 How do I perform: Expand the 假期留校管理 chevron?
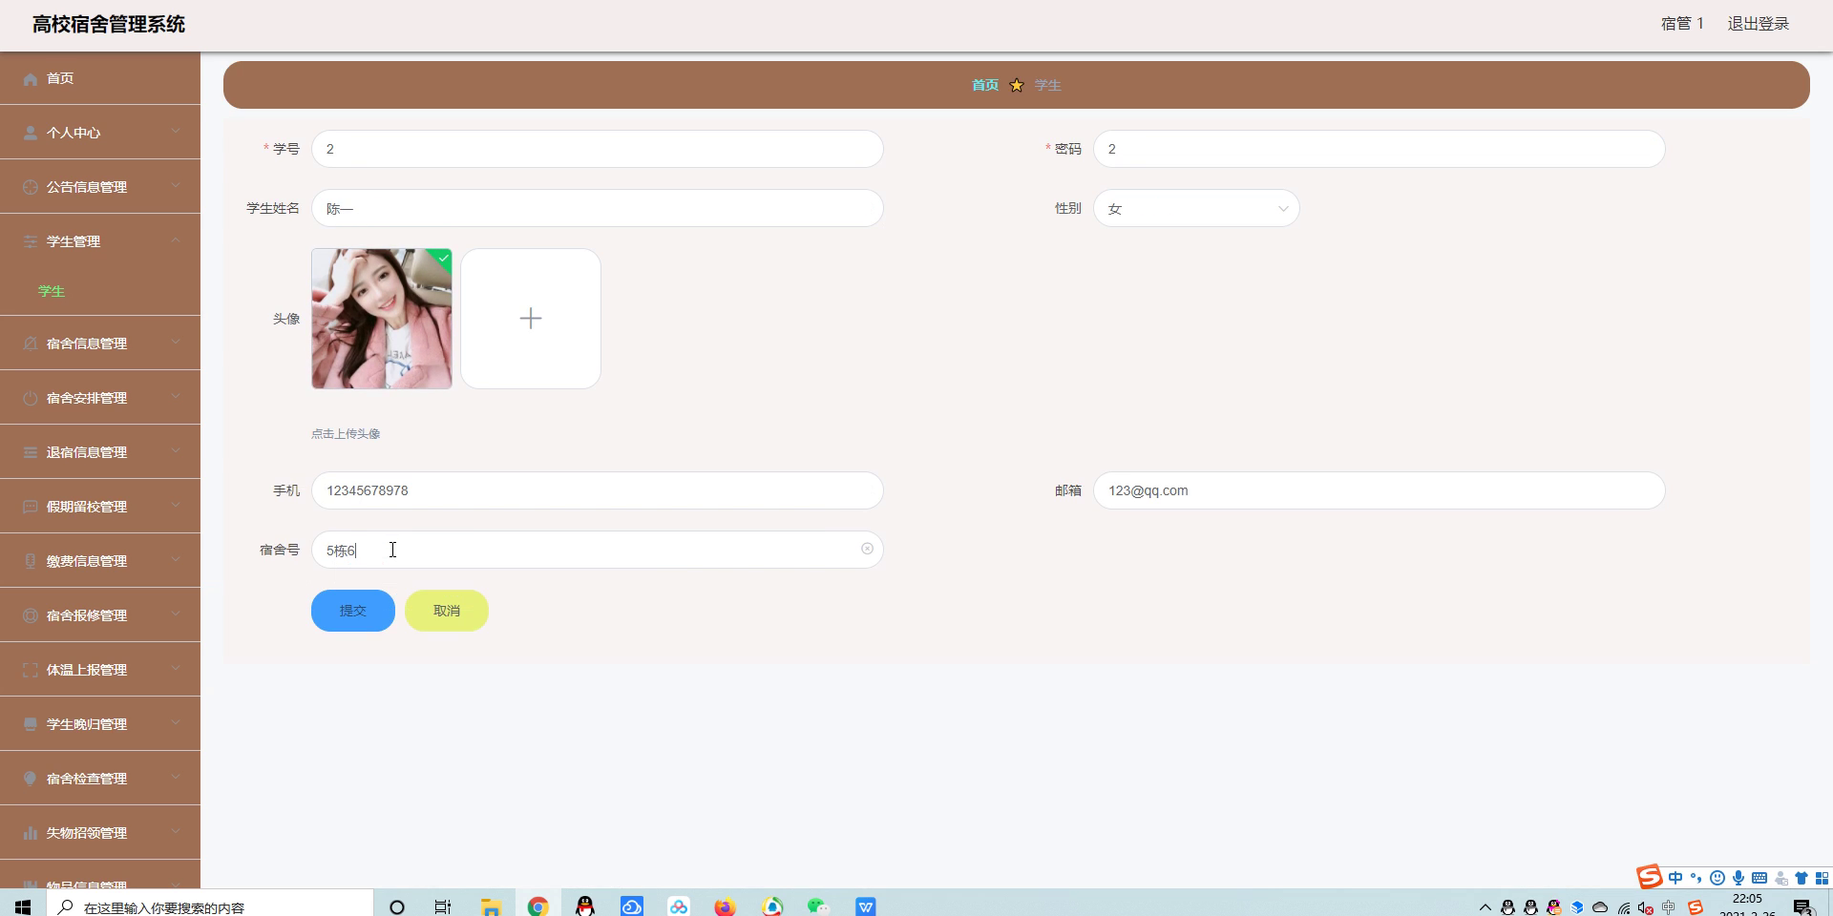(176, 506)
